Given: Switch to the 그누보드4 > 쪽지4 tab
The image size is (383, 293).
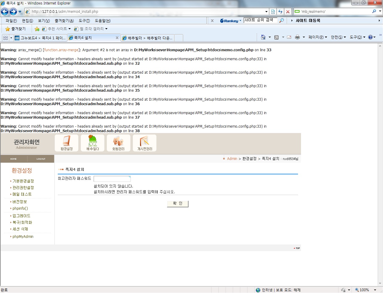Looking at the screenshot, I should 40,38.
